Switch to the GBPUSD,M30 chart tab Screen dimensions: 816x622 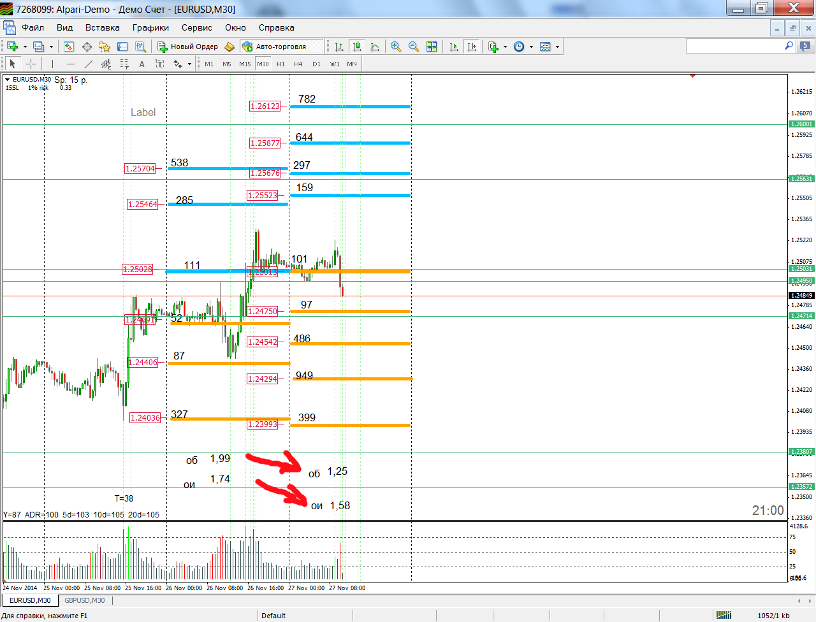85,600
